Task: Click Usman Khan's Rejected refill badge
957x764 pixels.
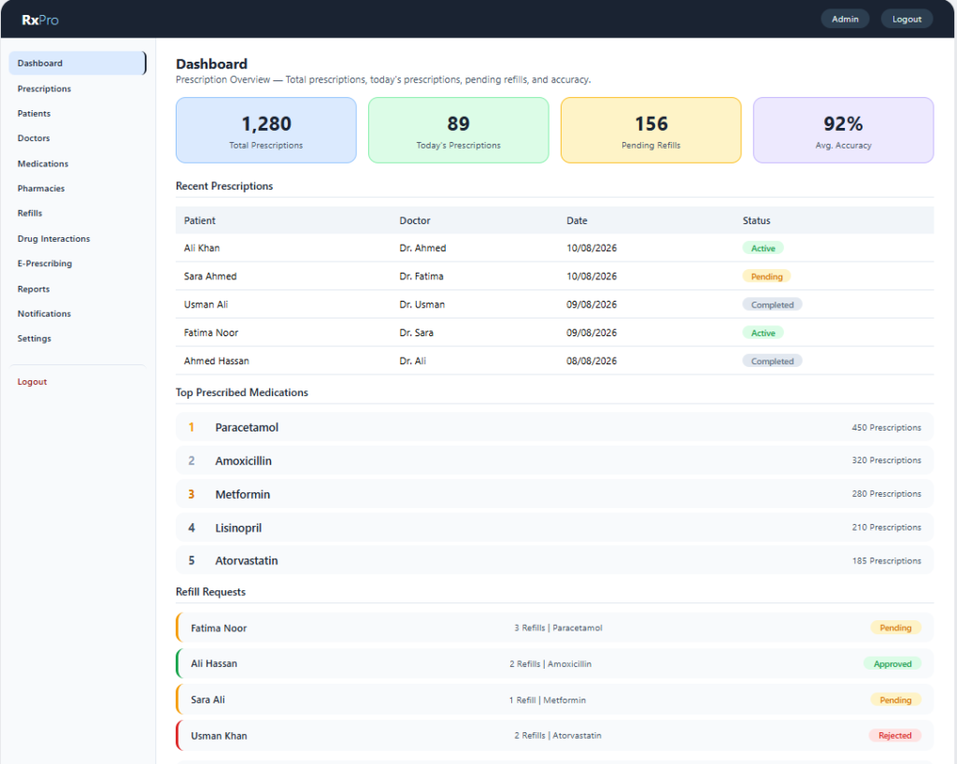Action: click(x=894, y=736)
